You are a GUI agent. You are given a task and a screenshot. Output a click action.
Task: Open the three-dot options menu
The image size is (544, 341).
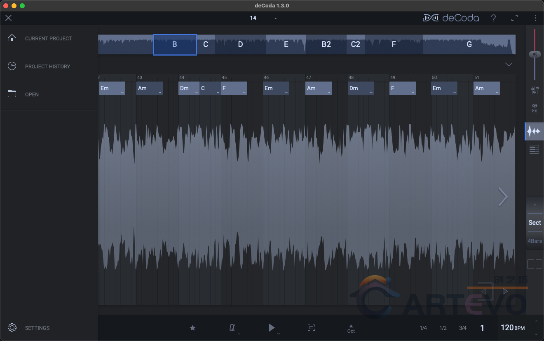535,18
